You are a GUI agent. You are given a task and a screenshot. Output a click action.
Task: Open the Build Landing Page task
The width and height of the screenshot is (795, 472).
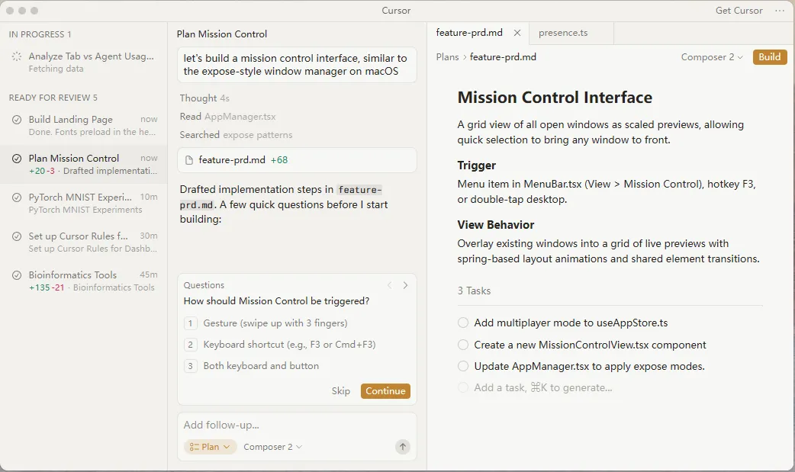[84, 125]
